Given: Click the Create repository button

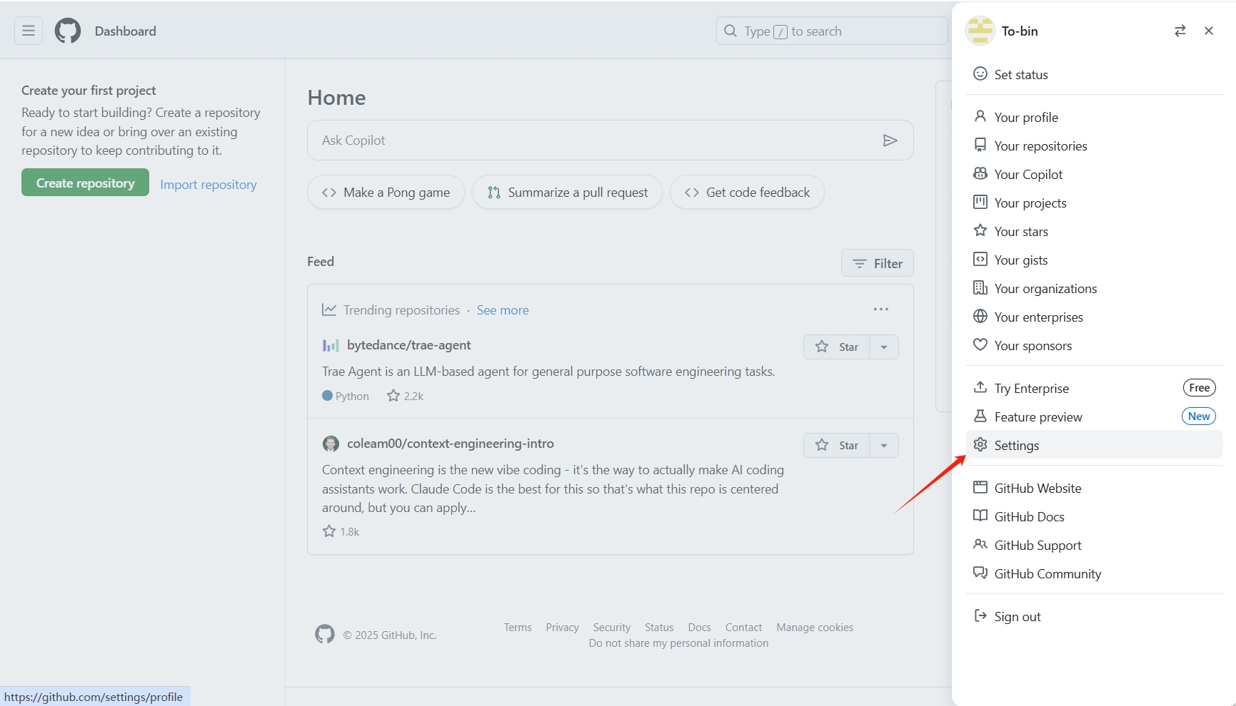Looking at the screenshot, I should [x=85, y=183].
